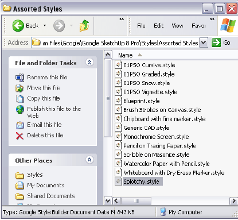
Task: Select Watercolor Paper with Pencil.style file
Action: 166,164
